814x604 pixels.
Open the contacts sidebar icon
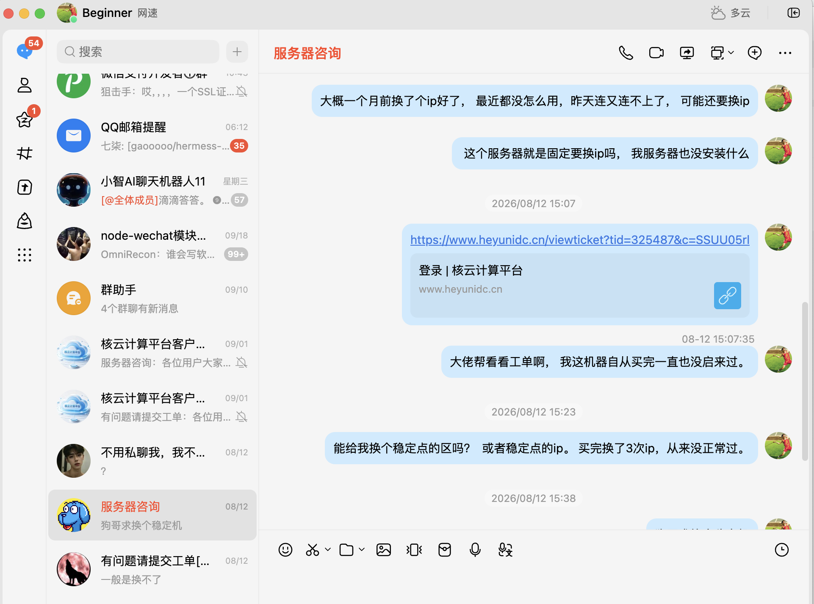coord(25,85)
